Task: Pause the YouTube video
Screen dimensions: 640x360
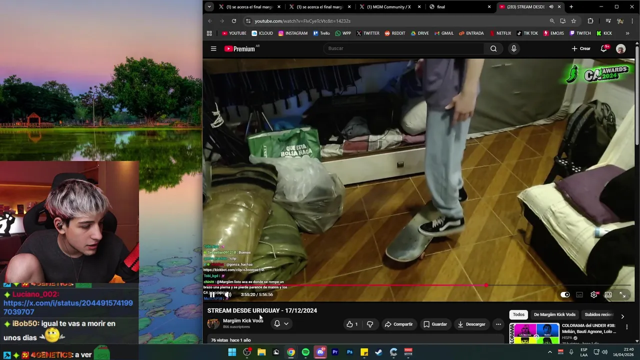Action: (212, 294)
